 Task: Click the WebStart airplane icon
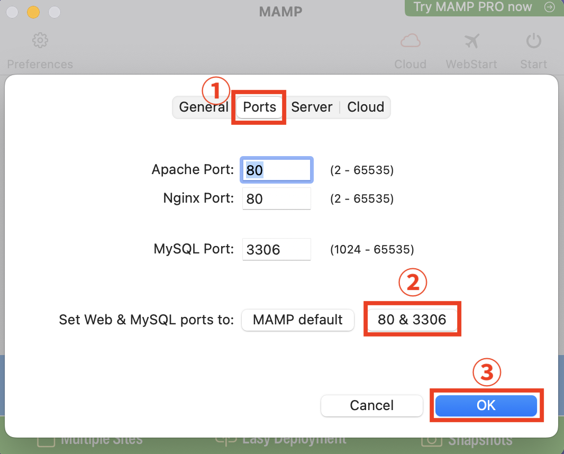(471, 41)
